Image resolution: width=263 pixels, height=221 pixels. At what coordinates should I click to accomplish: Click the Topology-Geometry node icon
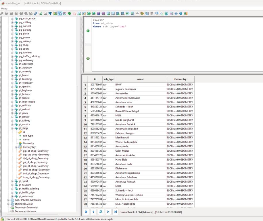click(x=12, y=208)
